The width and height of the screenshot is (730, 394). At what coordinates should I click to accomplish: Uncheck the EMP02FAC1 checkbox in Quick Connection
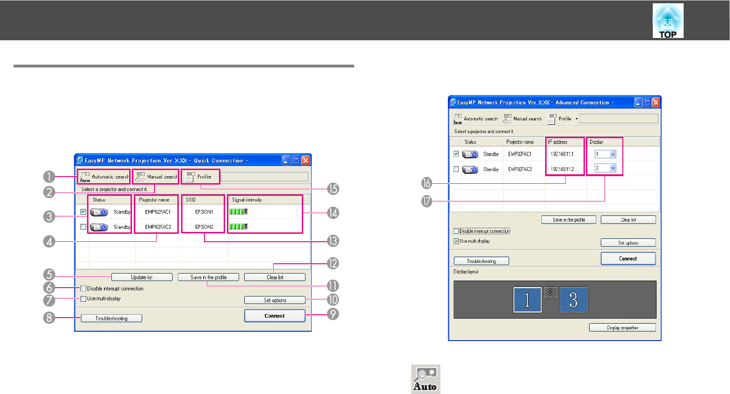(x=83, y=212)
